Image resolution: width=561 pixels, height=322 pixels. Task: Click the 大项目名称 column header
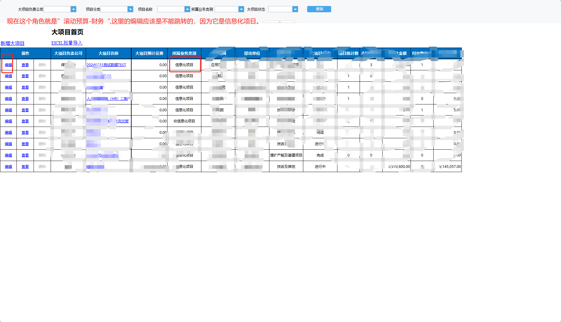(x=108, y=53)
